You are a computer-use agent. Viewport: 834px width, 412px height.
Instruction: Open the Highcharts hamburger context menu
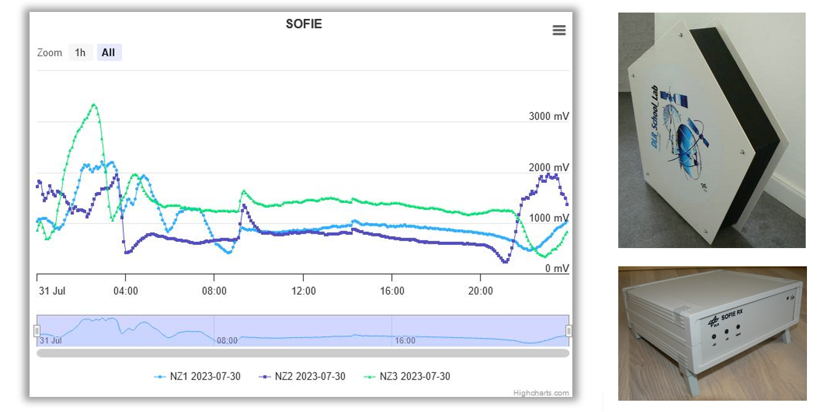[559, 30]
